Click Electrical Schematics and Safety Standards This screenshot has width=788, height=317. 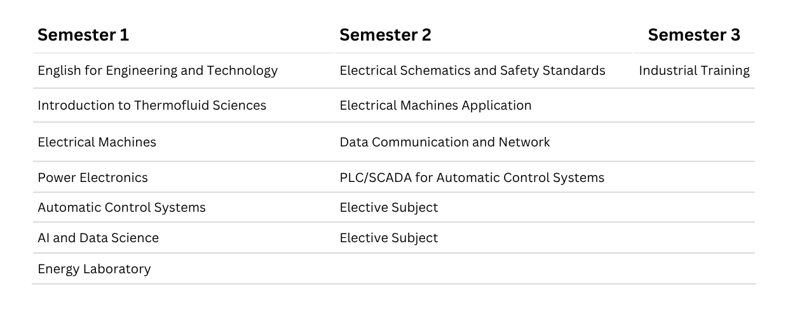(x=472, y=70)
